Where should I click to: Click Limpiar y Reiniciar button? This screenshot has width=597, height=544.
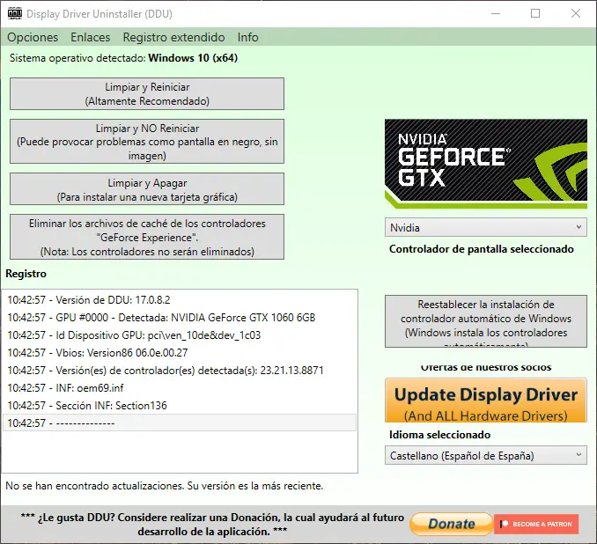147,93
